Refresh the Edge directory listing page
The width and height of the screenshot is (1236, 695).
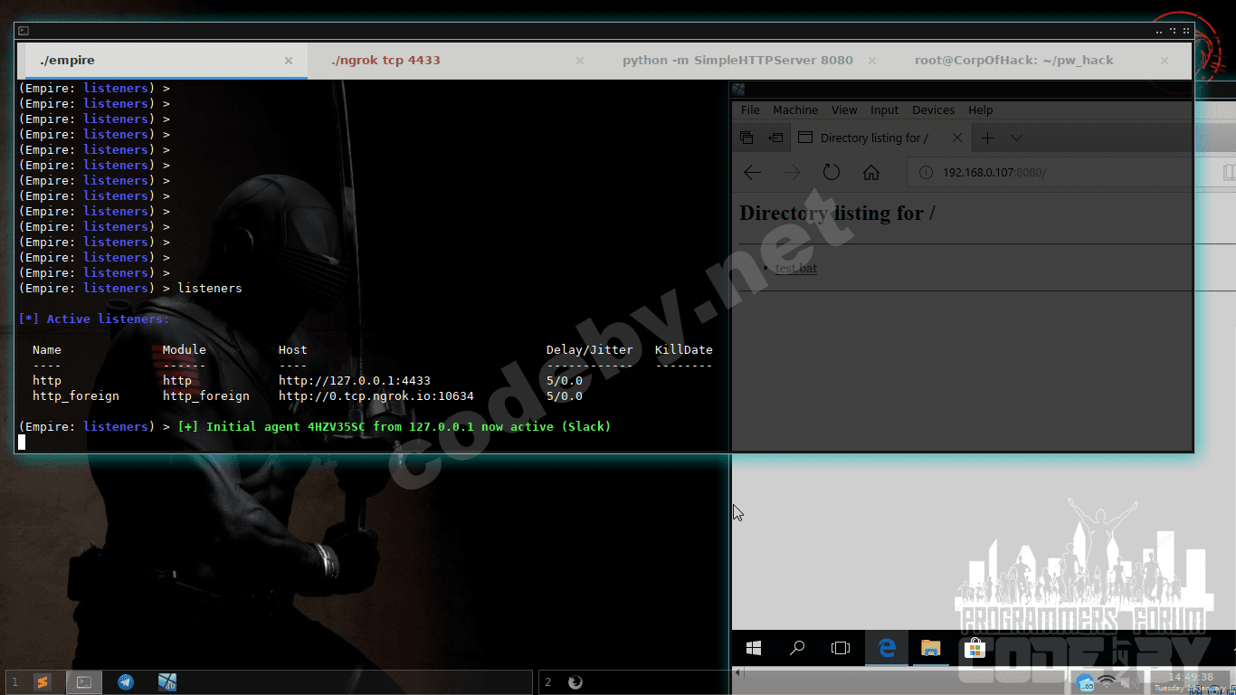pos(832,172)
